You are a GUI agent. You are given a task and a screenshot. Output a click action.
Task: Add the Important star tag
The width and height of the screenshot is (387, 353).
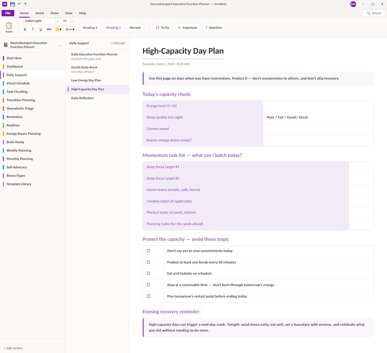[x=187, y=28]
